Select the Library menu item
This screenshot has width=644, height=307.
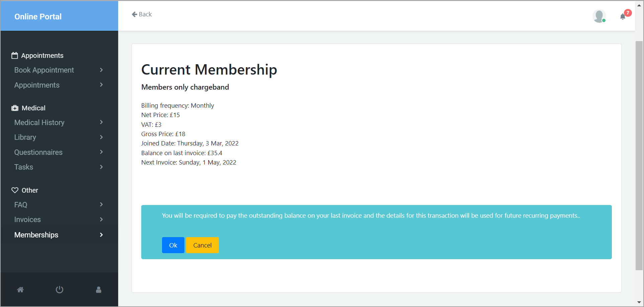tap(59, 137)
